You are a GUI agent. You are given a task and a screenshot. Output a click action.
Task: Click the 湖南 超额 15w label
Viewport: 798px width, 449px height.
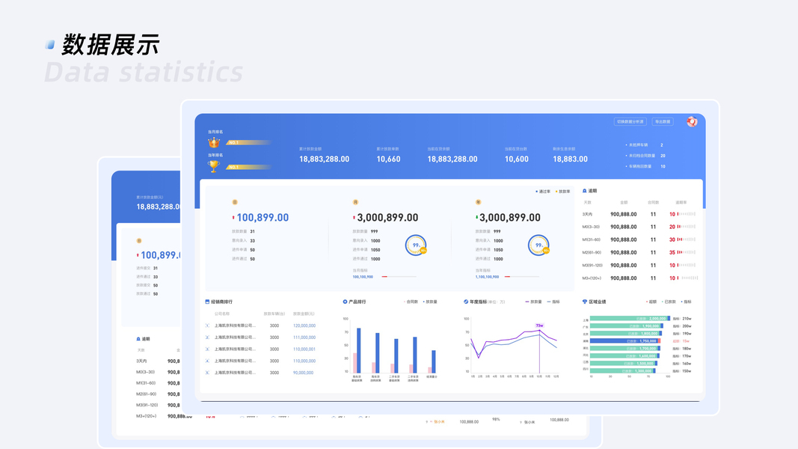click(681, 341)
